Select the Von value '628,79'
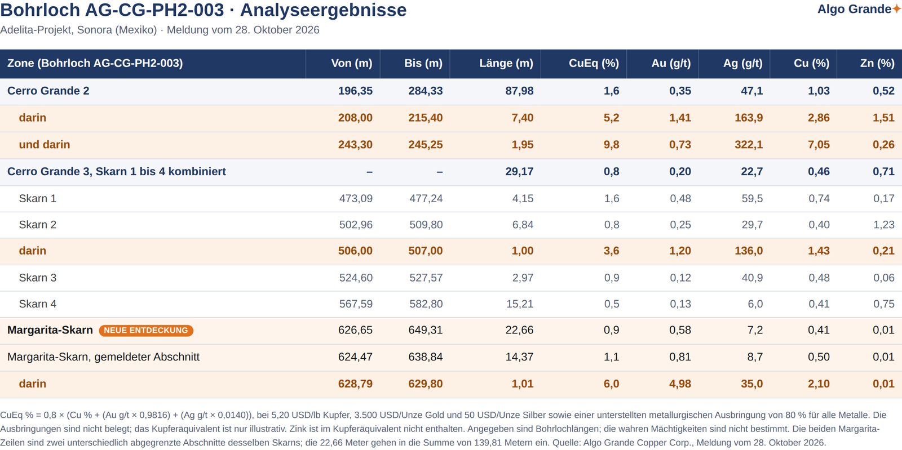 tap(355, 384)
